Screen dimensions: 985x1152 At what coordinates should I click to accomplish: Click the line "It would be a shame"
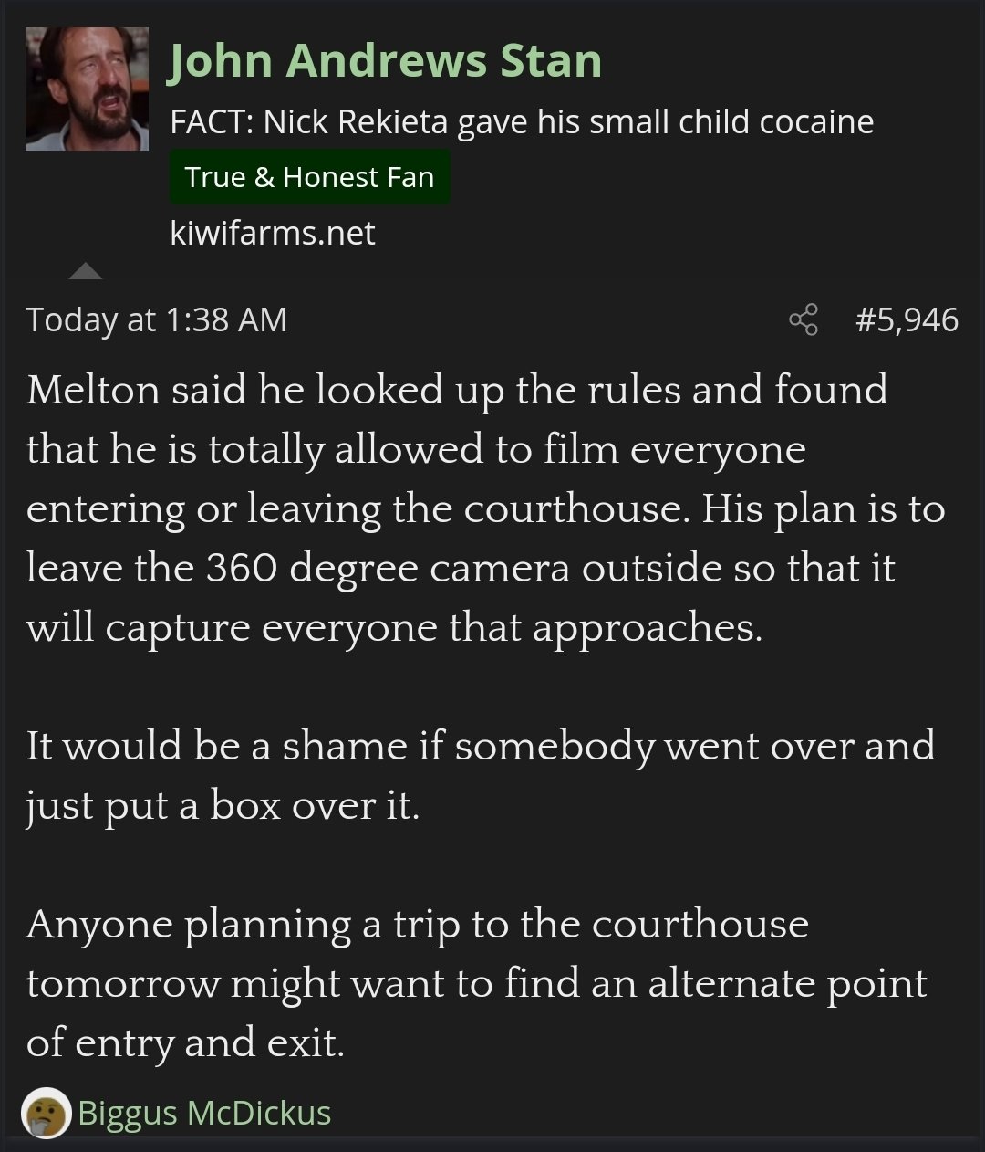point(481,746)
